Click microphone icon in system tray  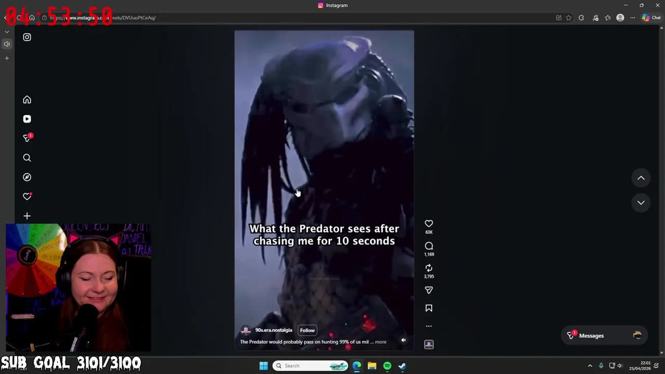pos(601,366)
